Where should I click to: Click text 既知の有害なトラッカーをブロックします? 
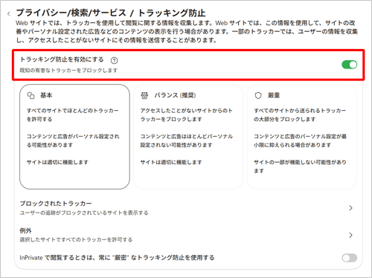[x=68, y=71]
